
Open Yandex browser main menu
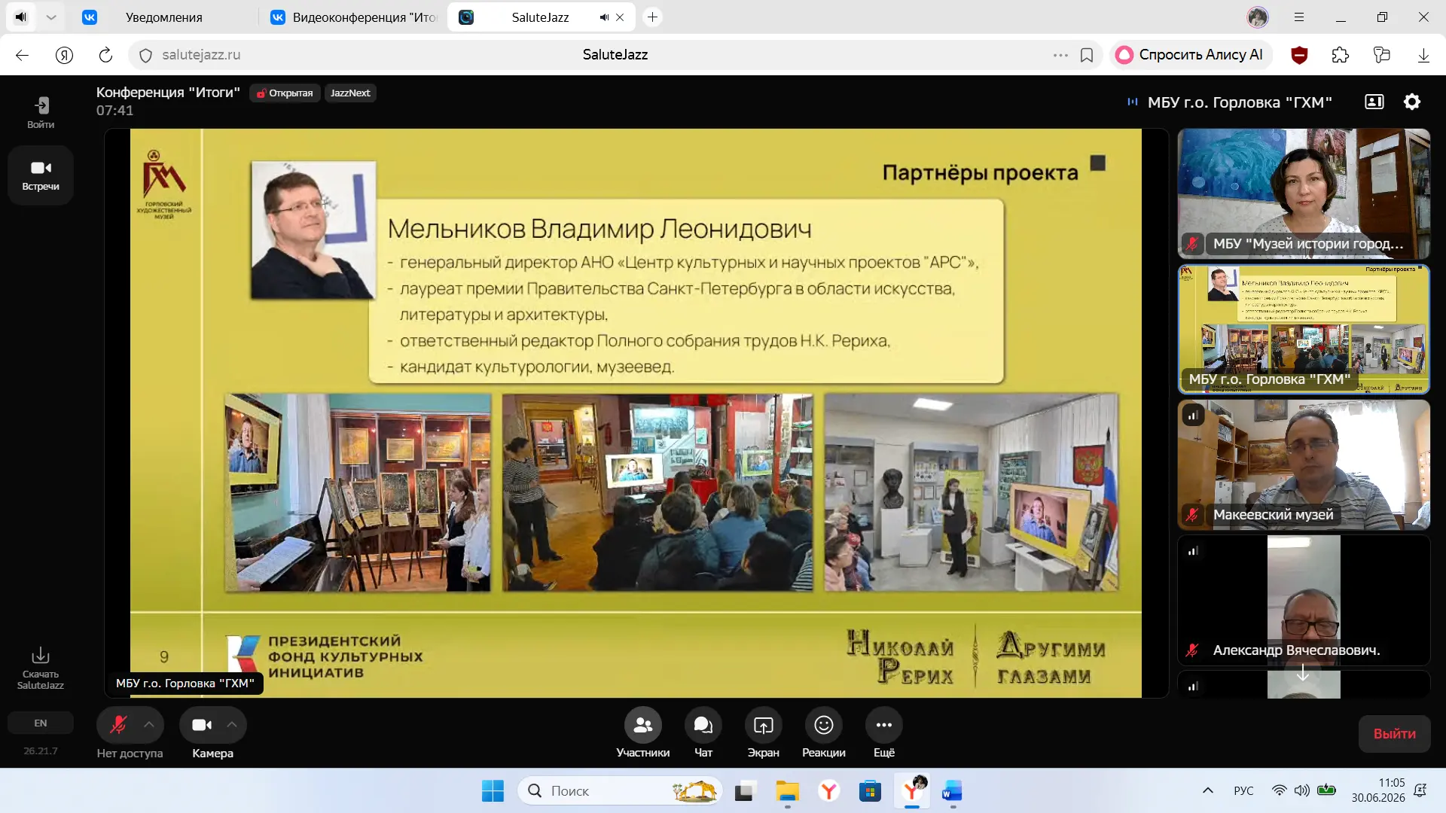click(x=1299, y=17)
